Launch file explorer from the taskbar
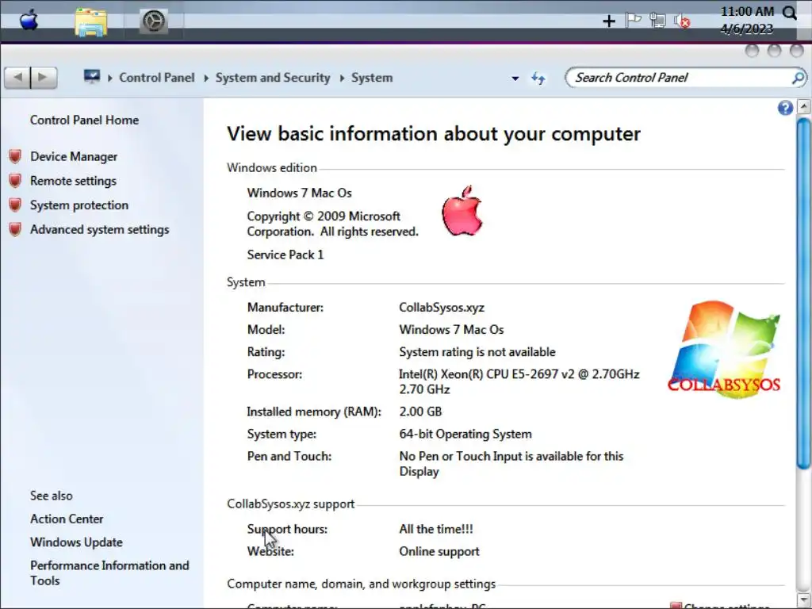The width and height of the screenshot is (812, 609). click(91, 22)
